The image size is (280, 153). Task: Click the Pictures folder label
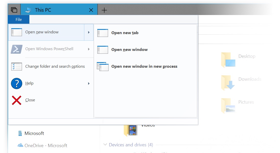tap(246, 102)
